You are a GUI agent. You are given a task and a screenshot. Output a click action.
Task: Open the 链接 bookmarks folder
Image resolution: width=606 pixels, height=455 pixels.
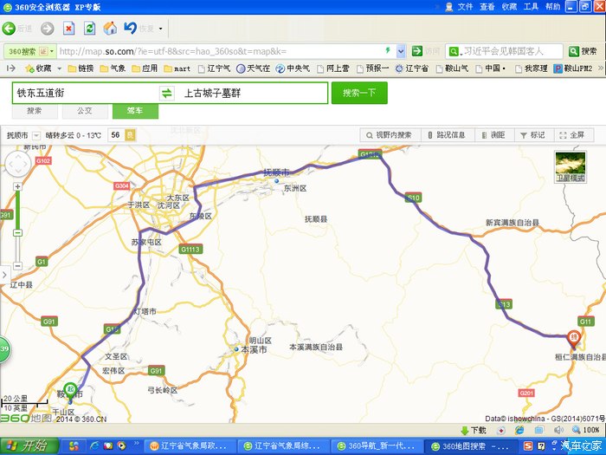[x=81, y=68]
